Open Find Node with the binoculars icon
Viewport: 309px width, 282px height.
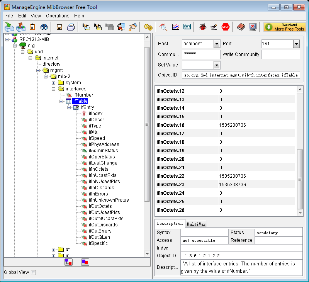pyautogui.click(x=44, y=27)
